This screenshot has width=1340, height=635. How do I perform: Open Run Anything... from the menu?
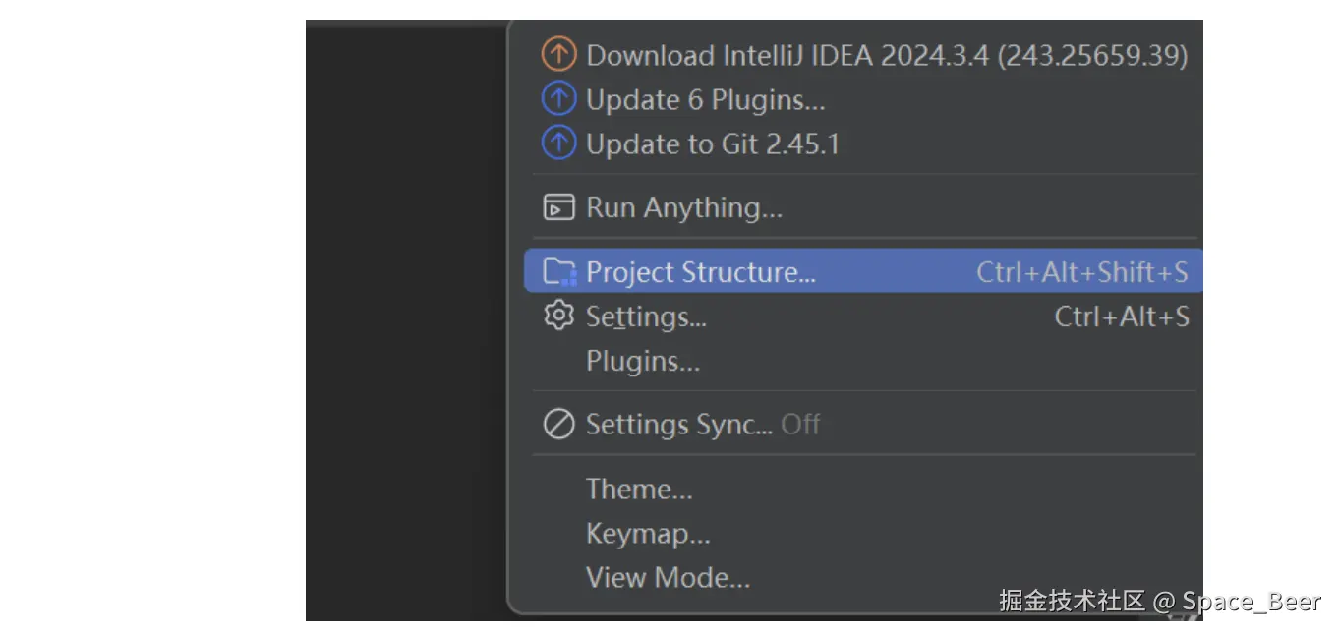[x=683, y=207]
